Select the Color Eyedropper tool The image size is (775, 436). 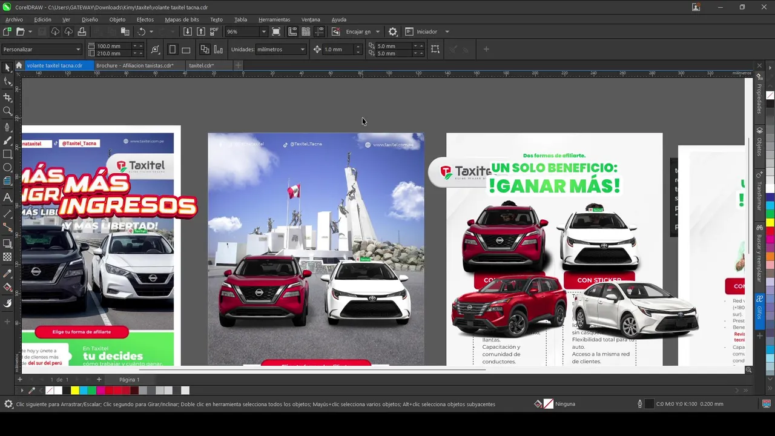point(7,273)
